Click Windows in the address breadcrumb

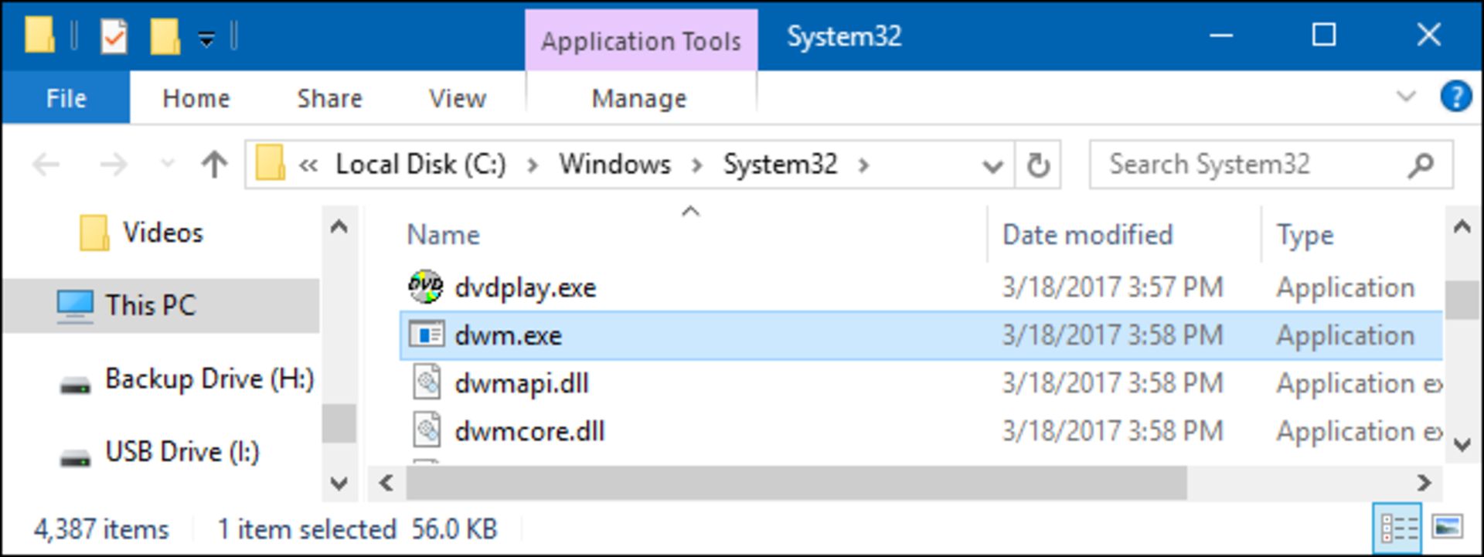coord(615,165)
